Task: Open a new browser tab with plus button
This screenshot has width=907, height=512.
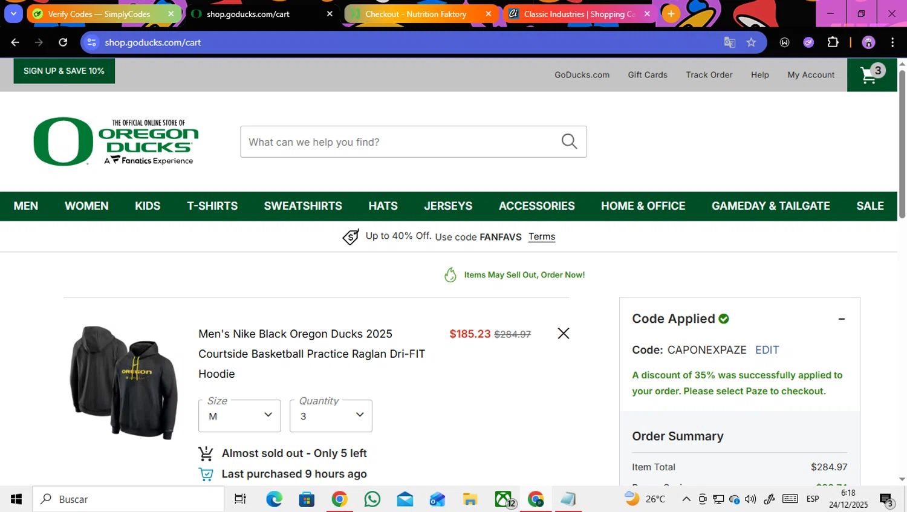Action: coord(671,13)
